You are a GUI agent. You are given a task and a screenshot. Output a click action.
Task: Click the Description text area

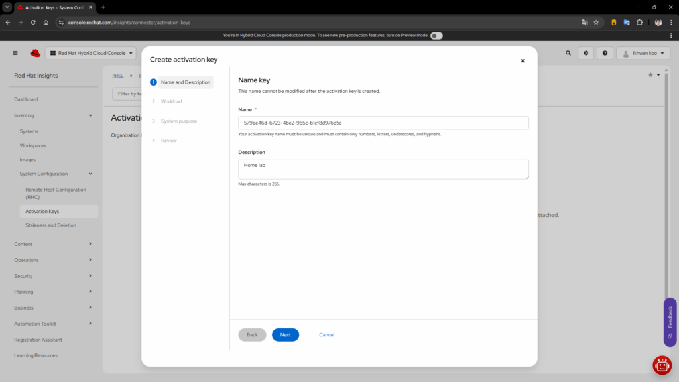click(383, 168)
